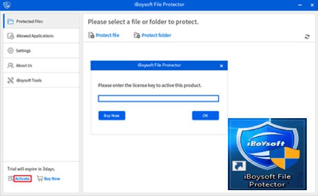Open Allowed Applications in the sidebar
318x196 pixels.
click(41, 36)
